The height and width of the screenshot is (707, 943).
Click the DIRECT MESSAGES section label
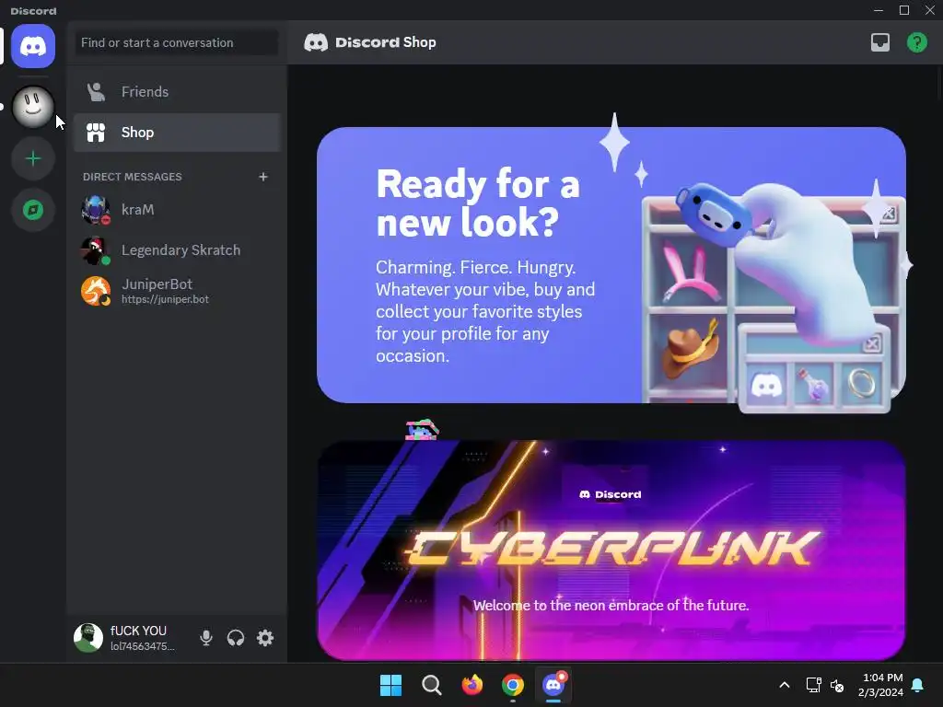coord(133,177)
